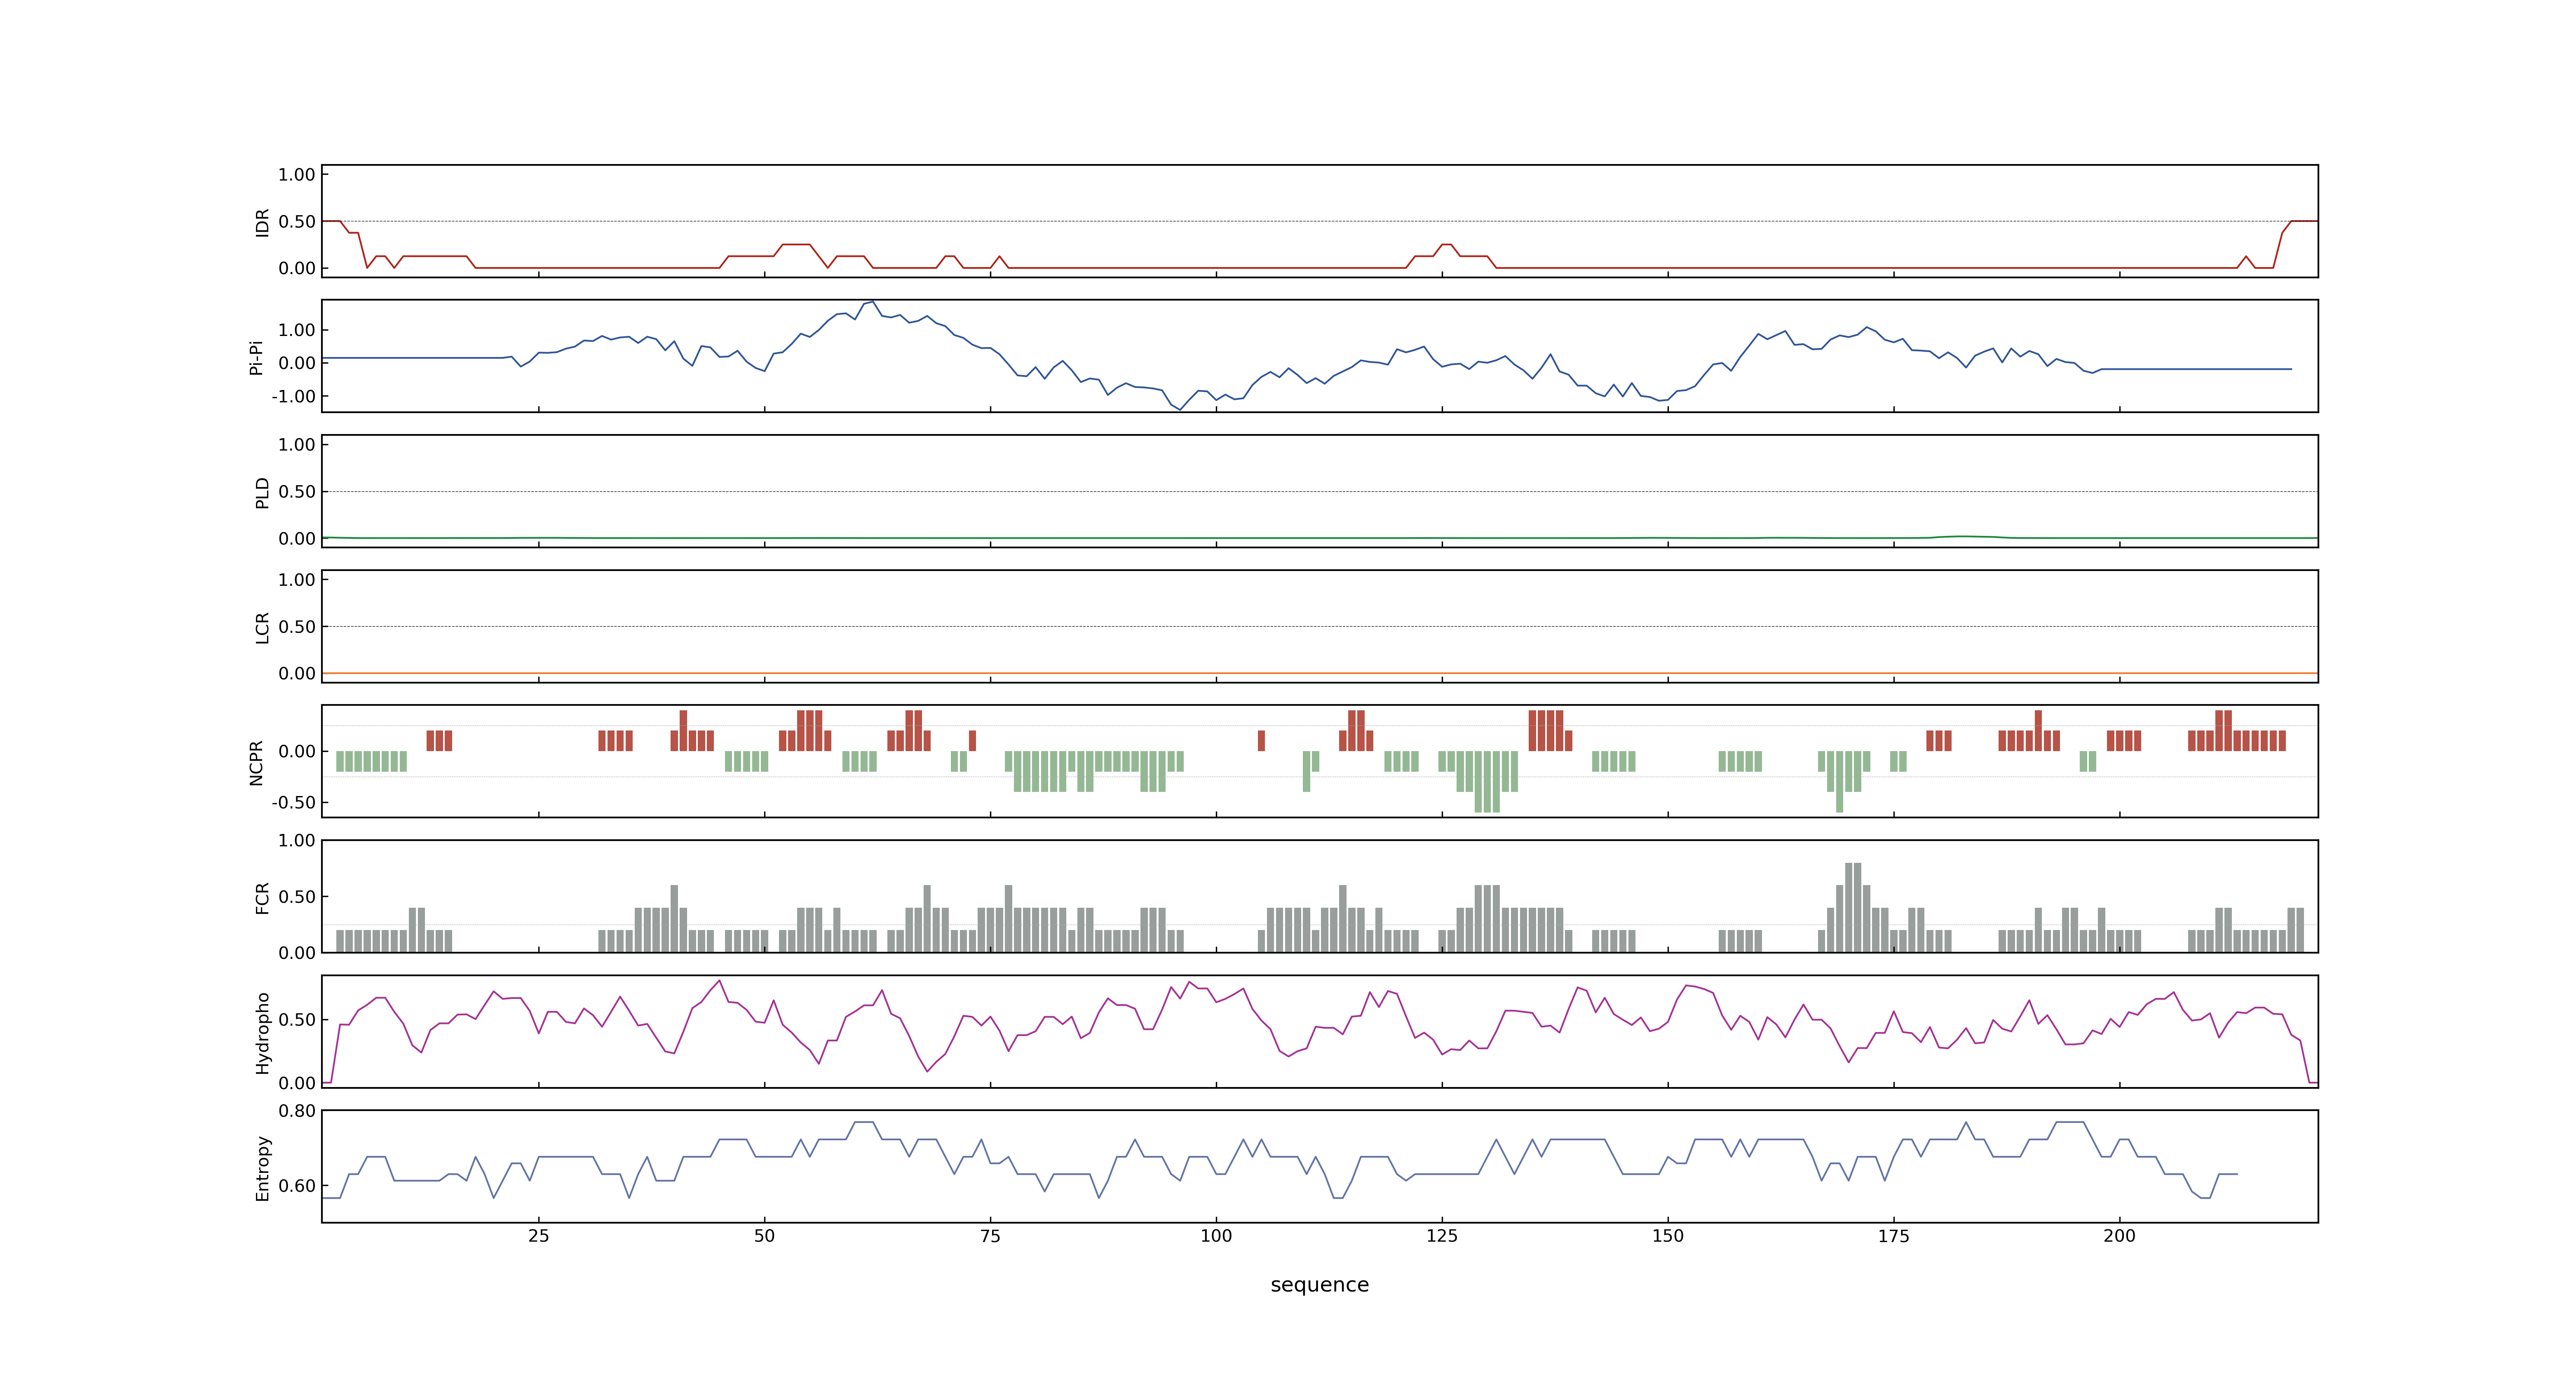The height and width of the screenshot is (1374, 2576).
Task: Click the LCR axis label
Action: click(262, 628)
